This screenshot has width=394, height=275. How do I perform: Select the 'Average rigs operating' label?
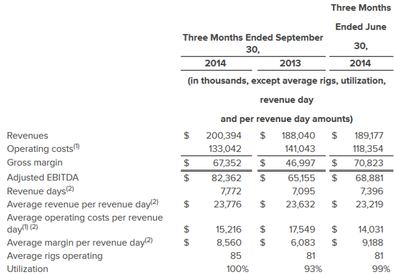click(55, 256)
